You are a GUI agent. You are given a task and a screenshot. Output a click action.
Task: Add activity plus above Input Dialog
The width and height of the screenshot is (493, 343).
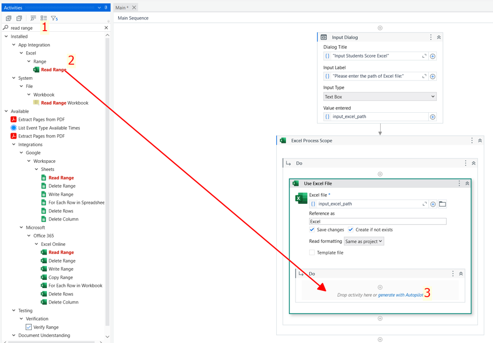point(380,28)
